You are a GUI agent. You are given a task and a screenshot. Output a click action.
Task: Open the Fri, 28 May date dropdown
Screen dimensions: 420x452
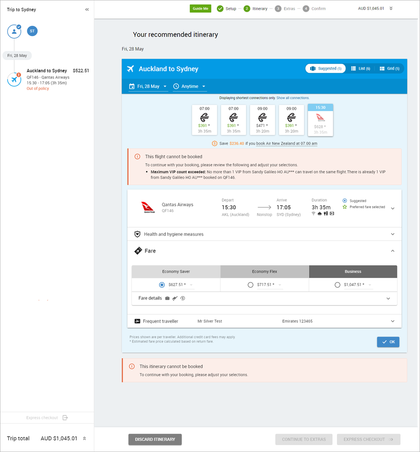pos(148,86)
